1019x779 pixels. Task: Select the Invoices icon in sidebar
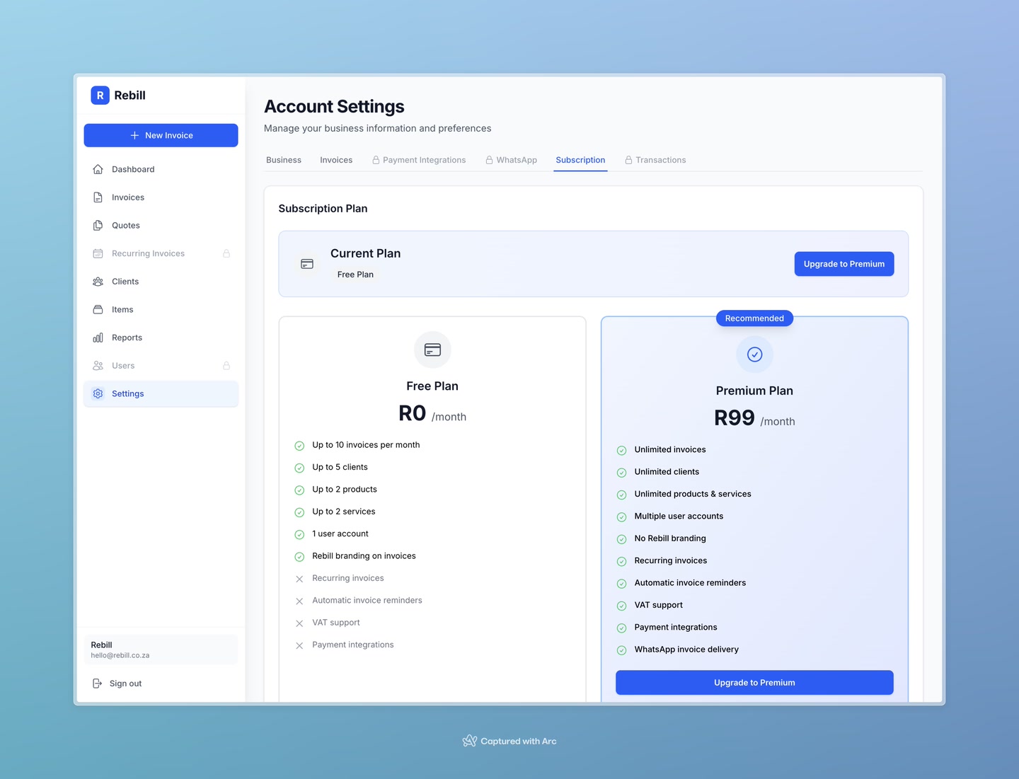[x=98, y=197]
